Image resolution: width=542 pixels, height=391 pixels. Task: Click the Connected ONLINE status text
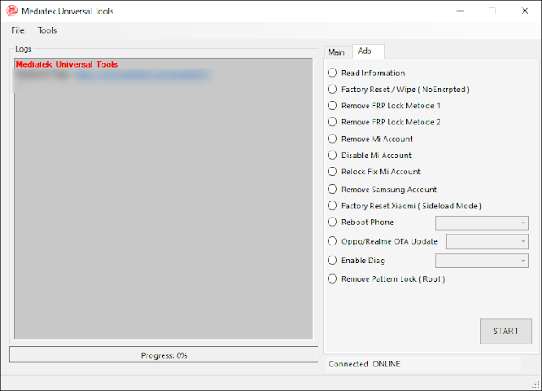pyautogui.click(x=364, y=364)
